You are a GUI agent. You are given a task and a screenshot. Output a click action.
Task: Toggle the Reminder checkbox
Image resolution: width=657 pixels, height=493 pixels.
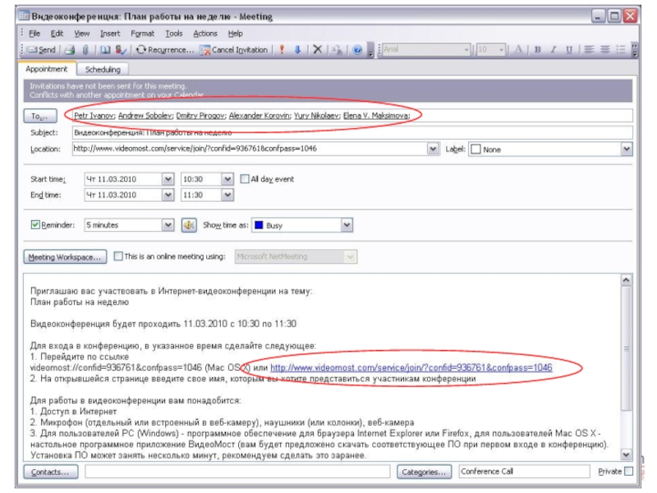[x=35, y=224]
